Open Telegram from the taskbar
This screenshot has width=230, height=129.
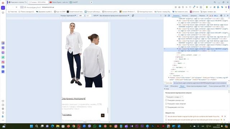point(100,126)
